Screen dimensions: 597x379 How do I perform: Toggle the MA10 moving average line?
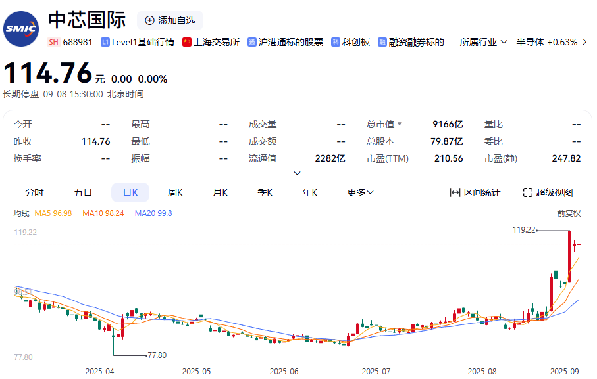point(103,213)
